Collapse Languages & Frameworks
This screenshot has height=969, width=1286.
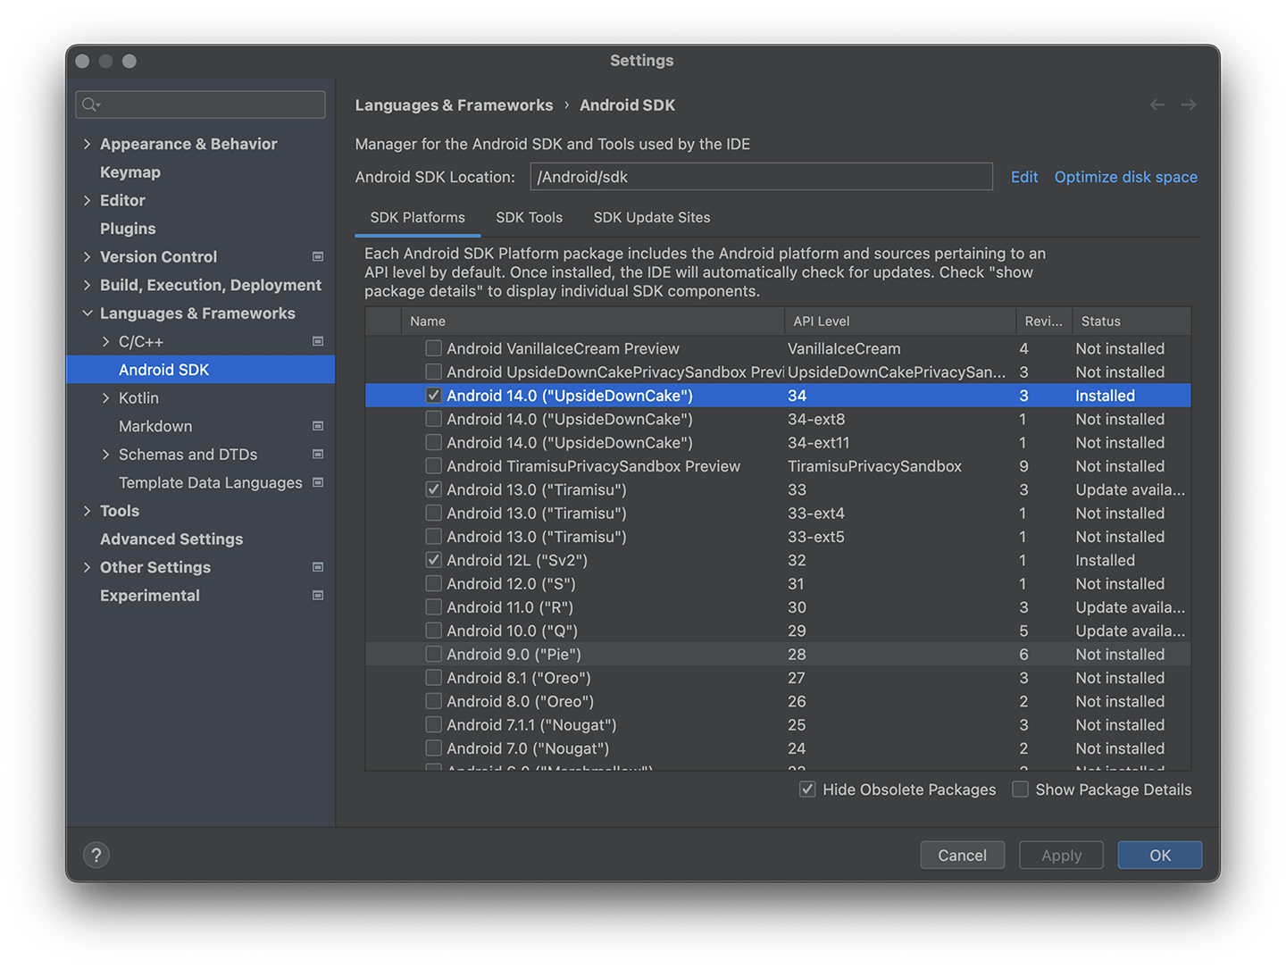point(87,313)
